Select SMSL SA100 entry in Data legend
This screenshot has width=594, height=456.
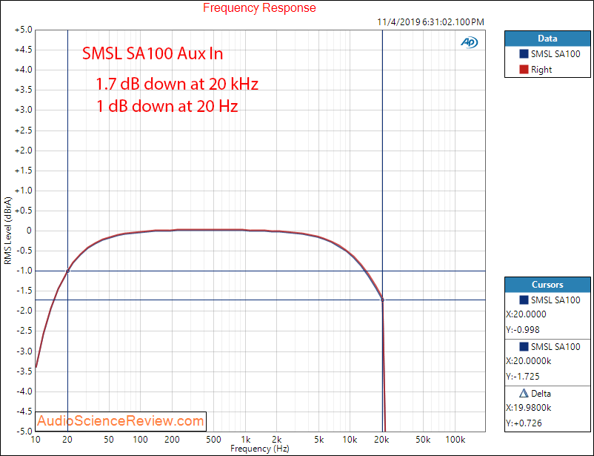click(550, 54)
